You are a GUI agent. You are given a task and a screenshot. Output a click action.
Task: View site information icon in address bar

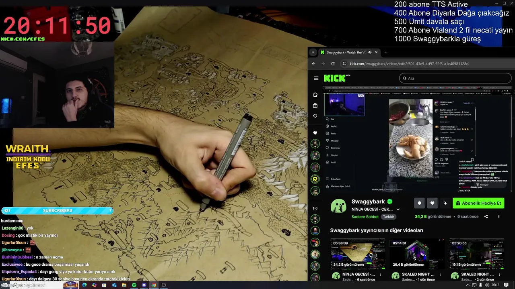pyautogui.click(x=344, y=63)
